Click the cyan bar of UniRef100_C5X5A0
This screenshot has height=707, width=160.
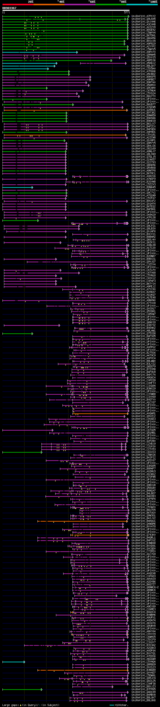(25, 69)
